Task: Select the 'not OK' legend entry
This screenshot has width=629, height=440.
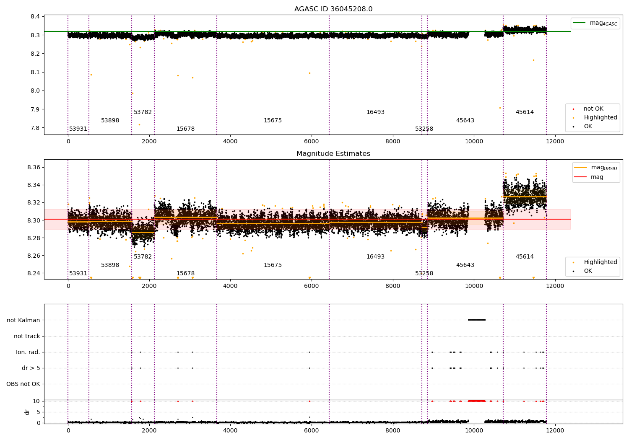Action: [x=593, y=109]
